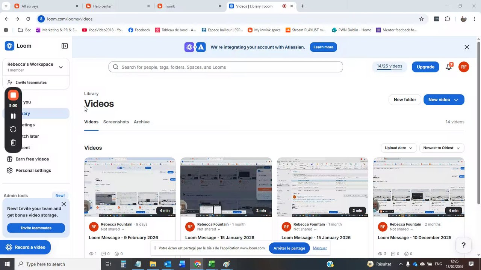Open Outlook from the taskbar
The width and height of the screenshot is (481, 270).
(168, 264)
